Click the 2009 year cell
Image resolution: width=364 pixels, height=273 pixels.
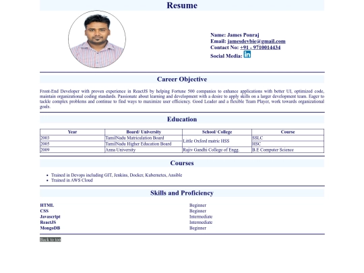(72, 150)
